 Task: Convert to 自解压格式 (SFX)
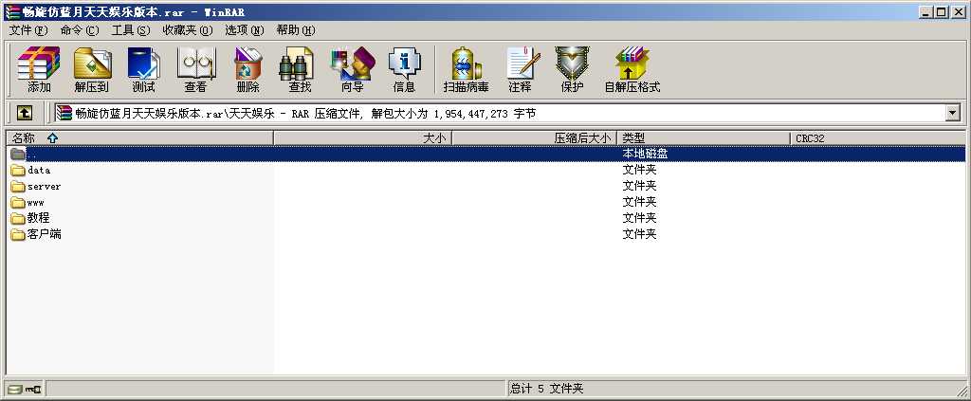[x=632, y=69]
